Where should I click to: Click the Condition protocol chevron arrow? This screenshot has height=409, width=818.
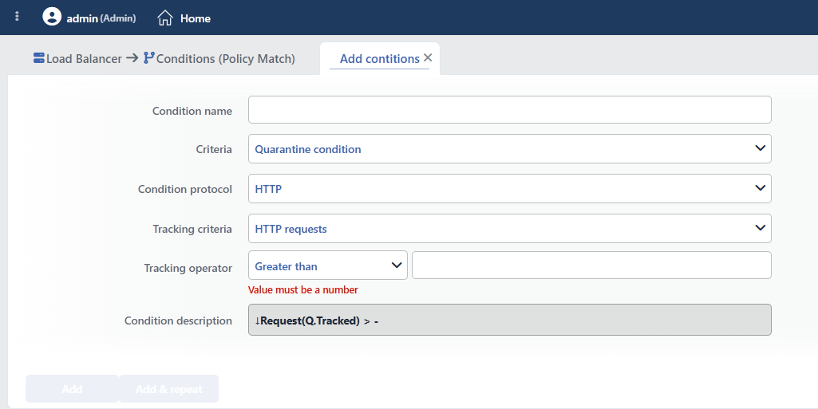(x=760, y=188)
